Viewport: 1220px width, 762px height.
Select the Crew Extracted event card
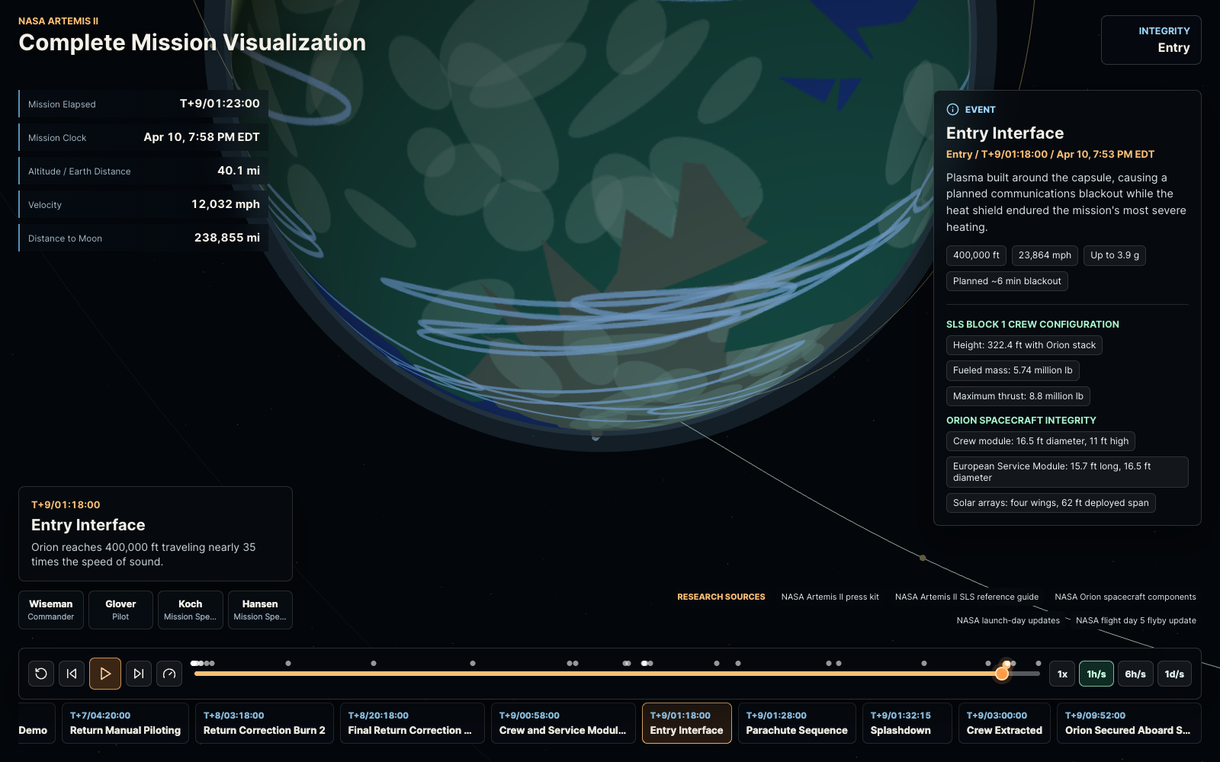tap(1004, 723)
